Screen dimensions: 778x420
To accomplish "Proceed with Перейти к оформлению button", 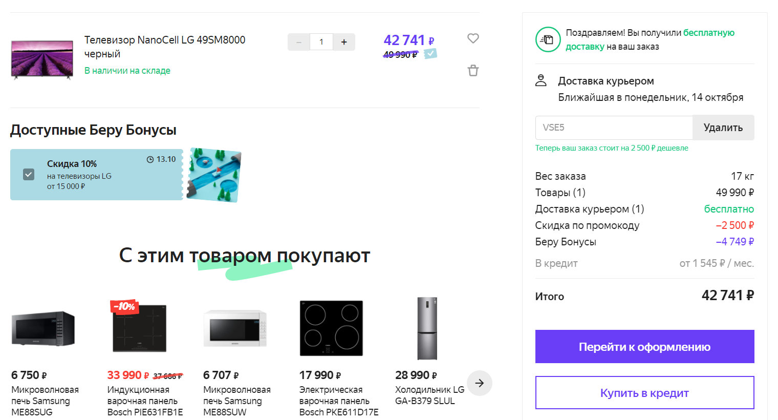I will click(644, 347).
